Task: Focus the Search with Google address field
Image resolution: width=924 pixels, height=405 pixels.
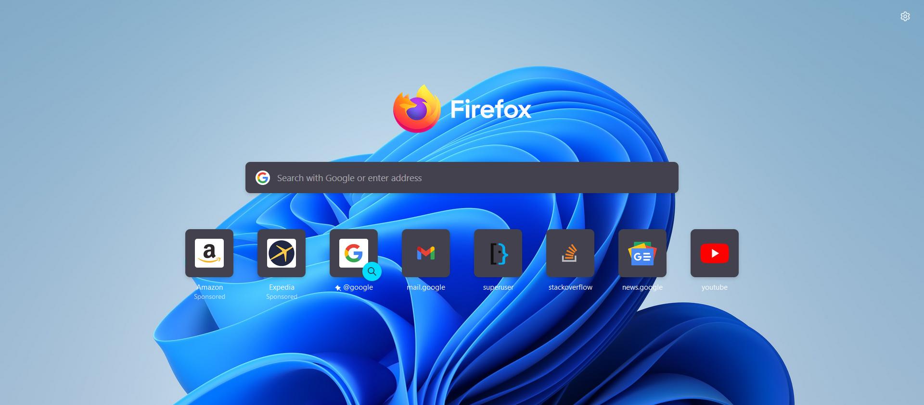Action: click(462, 178)
